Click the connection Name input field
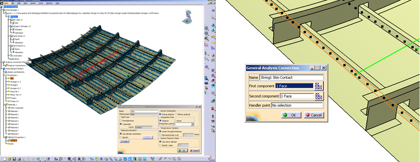This screenshot has height=162, width=420. point(291,77)
